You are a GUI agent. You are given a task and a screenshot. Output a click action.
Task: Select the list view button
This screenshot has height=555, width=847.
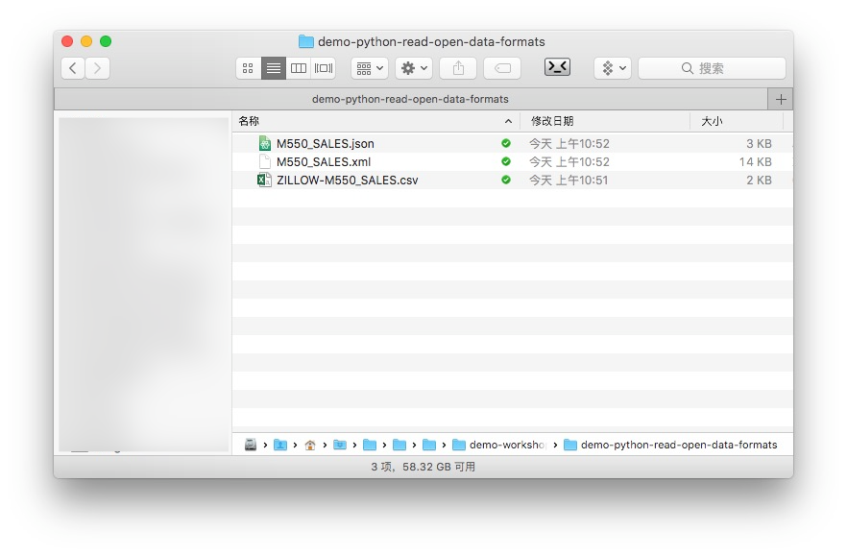click(274, 68)
